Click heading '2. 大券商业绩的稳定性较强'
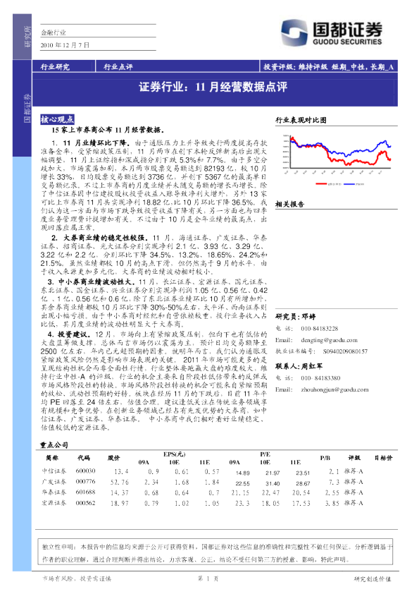Image resolution: width=419 pixels, height=594 pixels. tap(100, 238)
